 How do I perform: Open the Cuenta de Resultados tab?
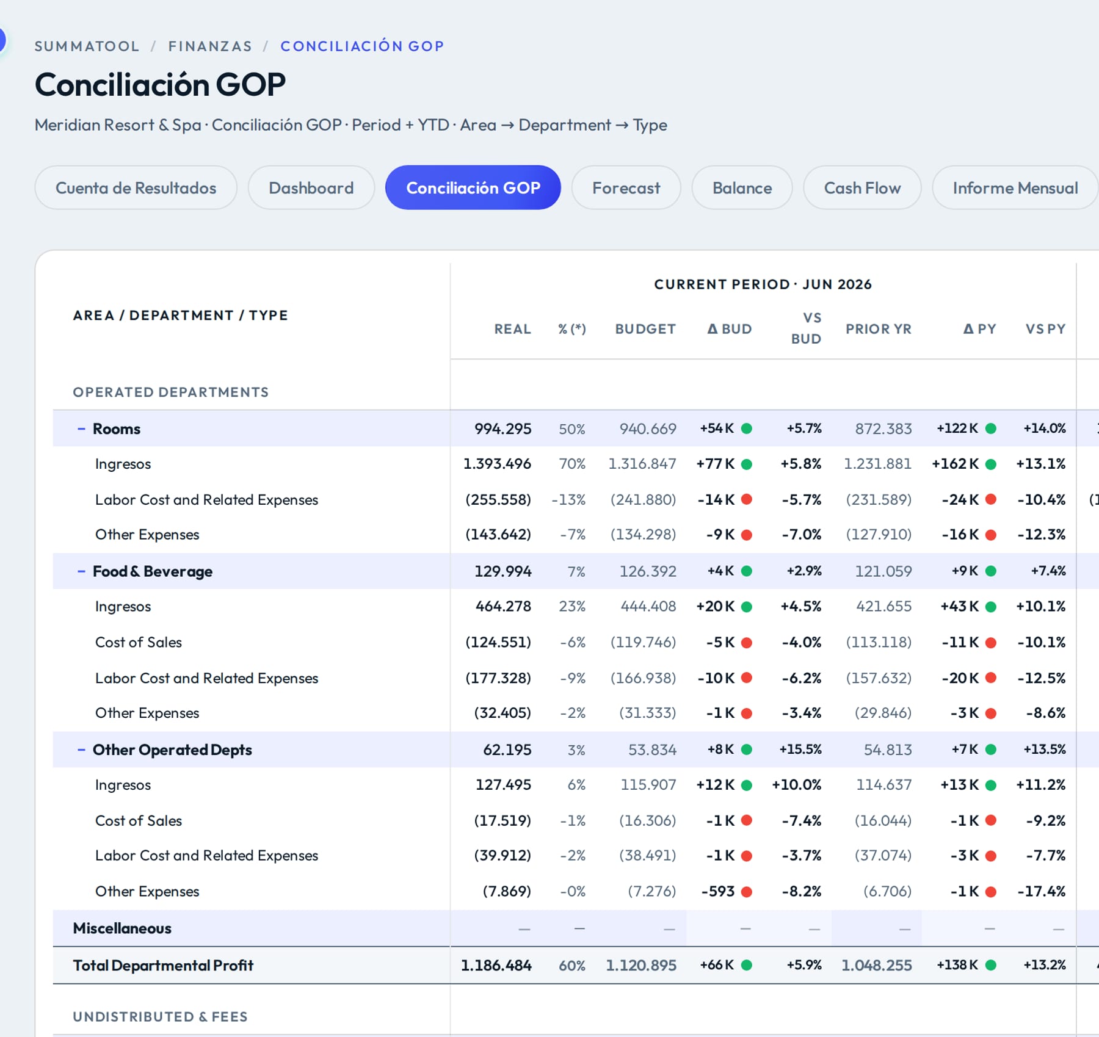tap(136, 188)
